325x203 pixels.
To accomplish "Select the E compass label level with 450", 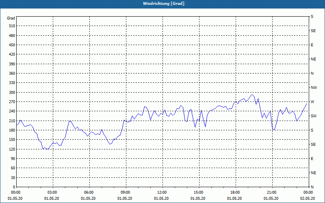I will (312, 45).
